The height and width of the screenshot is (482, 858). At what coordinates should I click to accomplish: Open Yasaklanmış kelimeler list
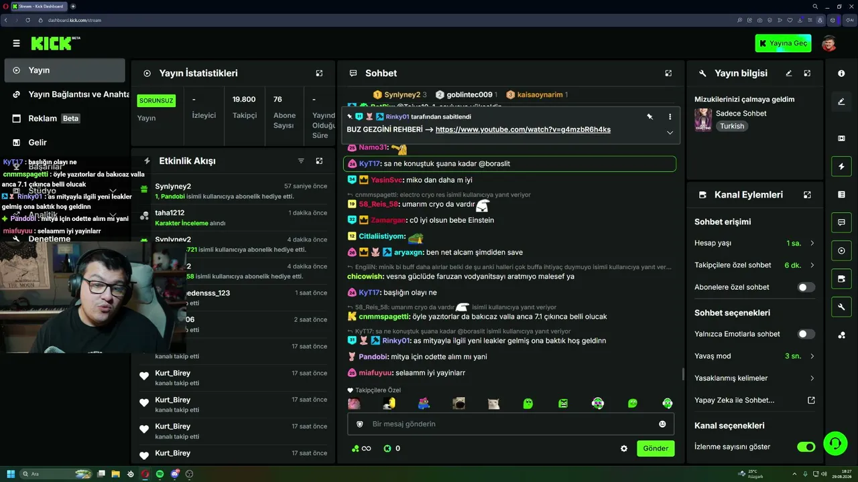[755, 378]
